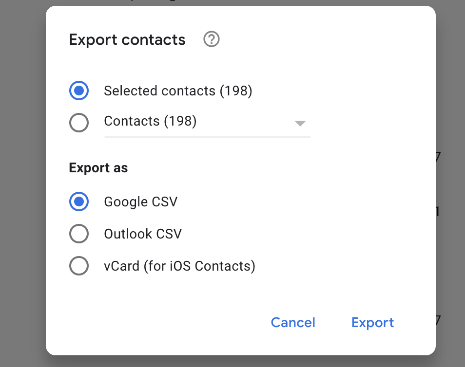Click the Cancel button
The image size is (465, 367).
pyautogui.click(x=293, y=322)
